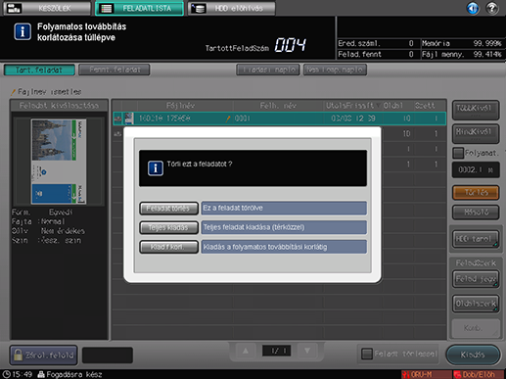Click the Szett column header

[x=425, y=106]
